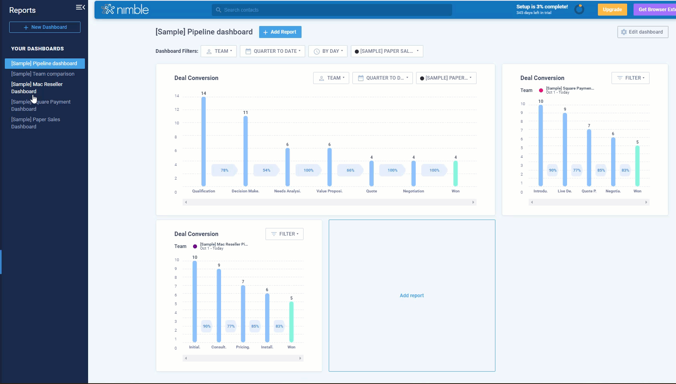The width and height of the screenshot is (676, 384).
Task: Click the search magnifier icon
Action: (218, 10)
